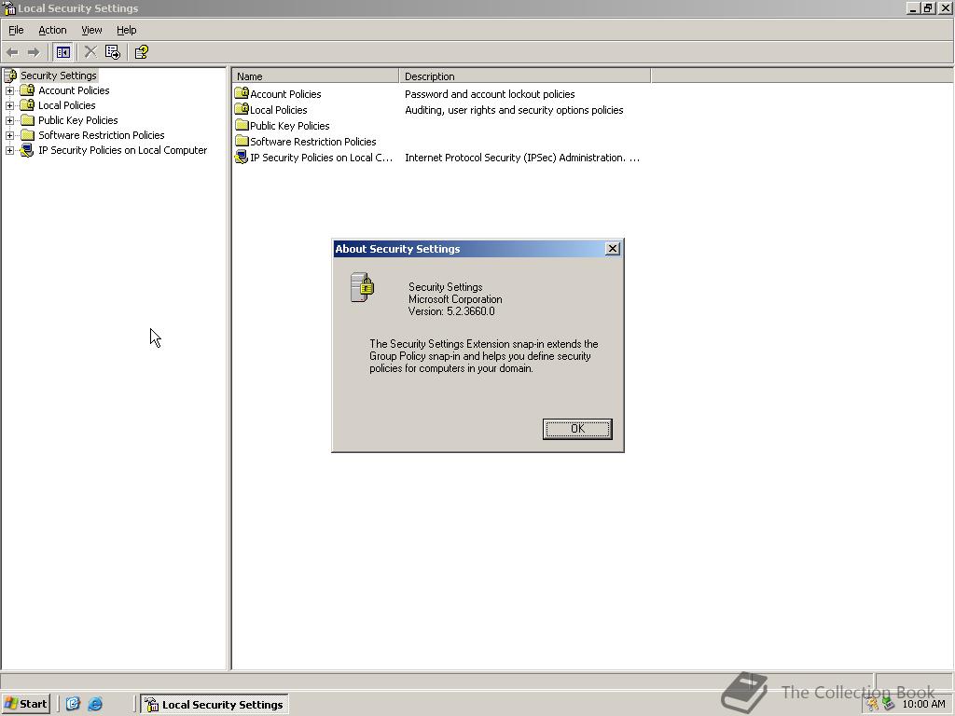
Task: Select Software Restriction Policies label in tree
Action: coord(101,135)
